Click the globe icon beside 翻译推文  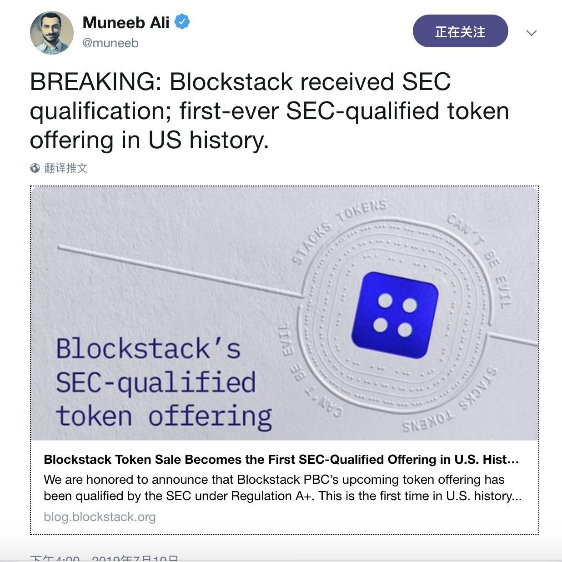[35, 168]
